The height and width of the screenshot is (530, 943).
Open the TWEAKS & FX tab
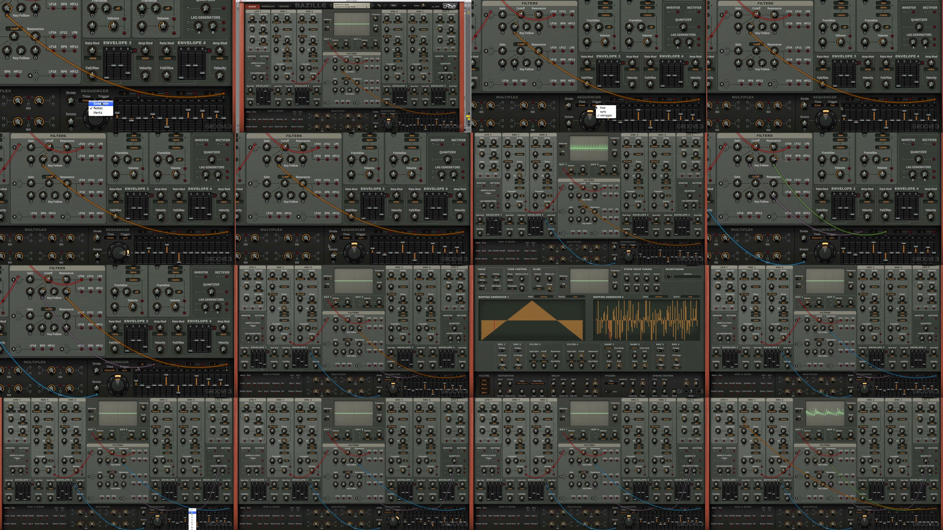tap(268, 6)
